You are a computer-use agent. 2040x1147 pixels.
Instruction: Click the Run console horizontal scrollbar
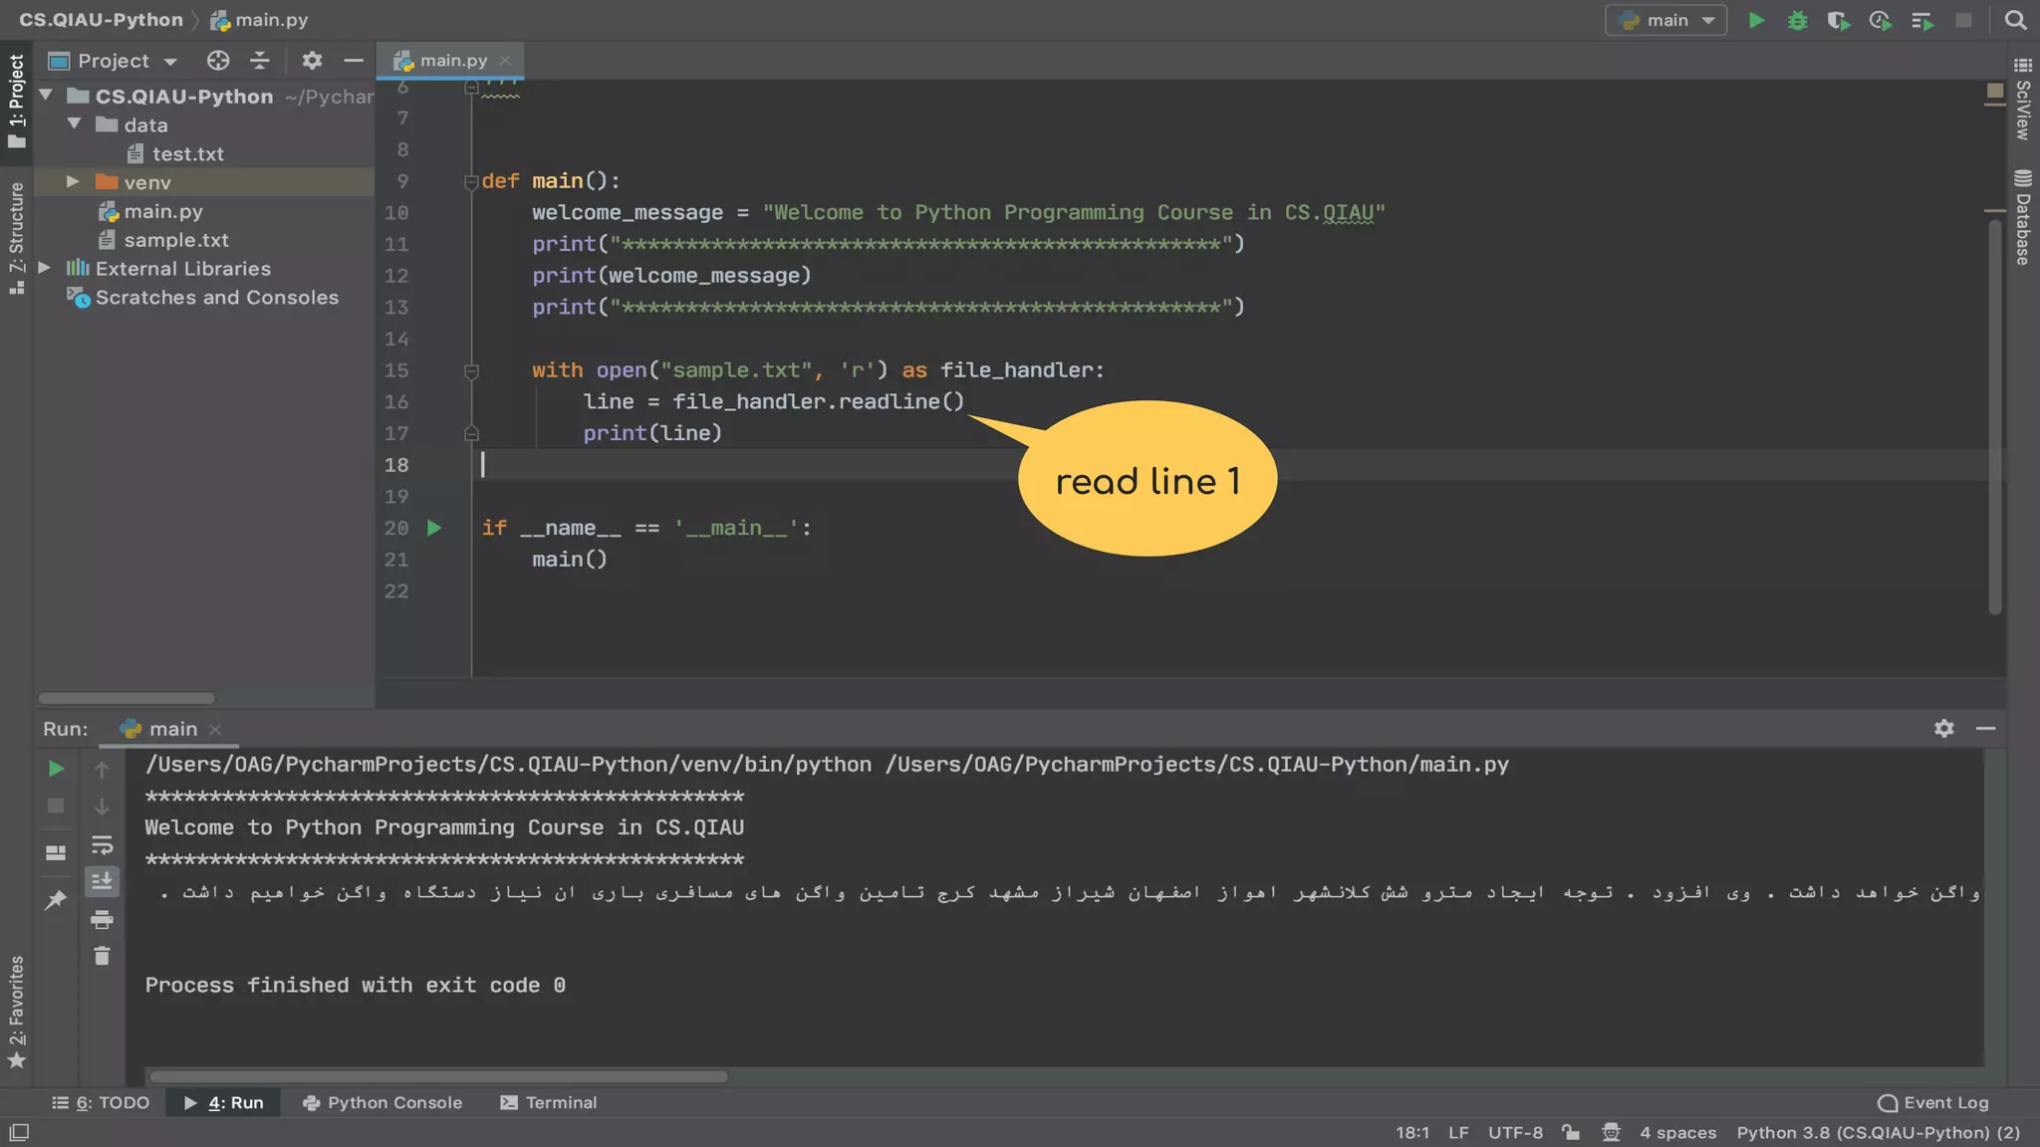438,1076
